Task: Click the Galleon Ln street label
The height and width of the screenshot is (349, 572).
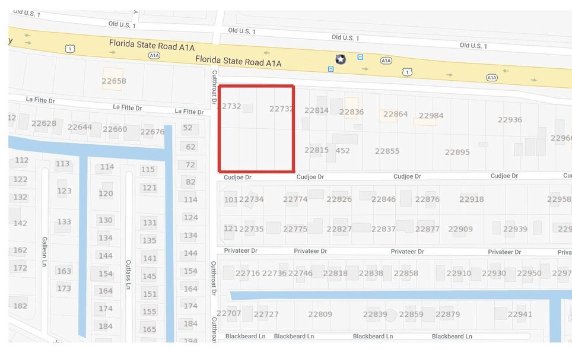Action: coord(45,251)
